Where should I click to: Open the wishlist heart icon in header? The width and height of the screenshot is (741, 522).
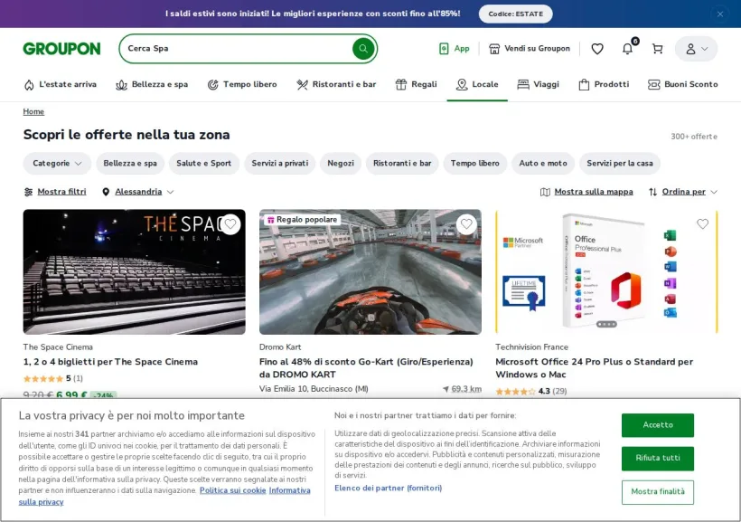(597, 48)
